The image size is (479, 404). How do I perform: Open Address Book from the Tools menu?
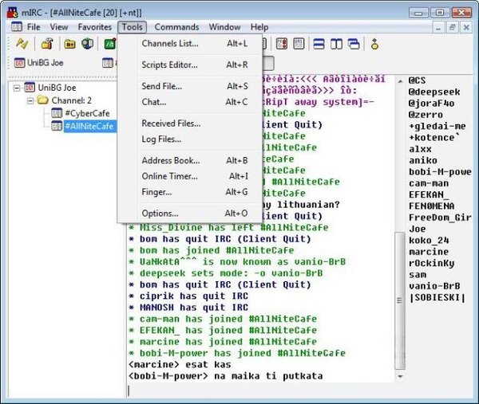click(170, 160)
